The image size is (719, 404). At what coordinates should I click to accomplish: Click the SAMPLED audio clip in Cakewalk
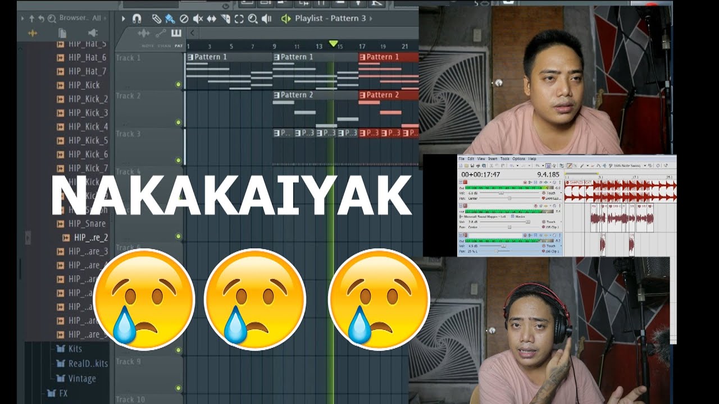[x=621, y=191]
